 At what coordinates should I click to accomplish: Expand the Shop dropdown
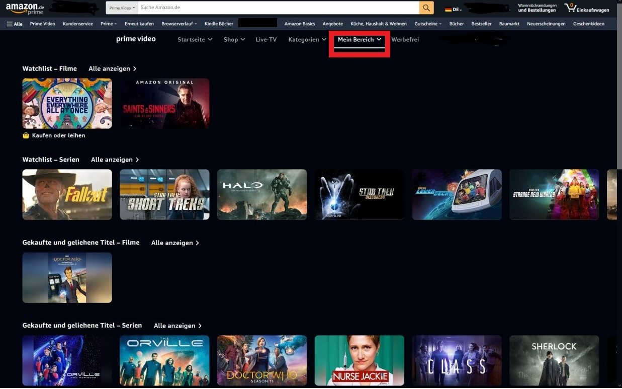[234, 39]
